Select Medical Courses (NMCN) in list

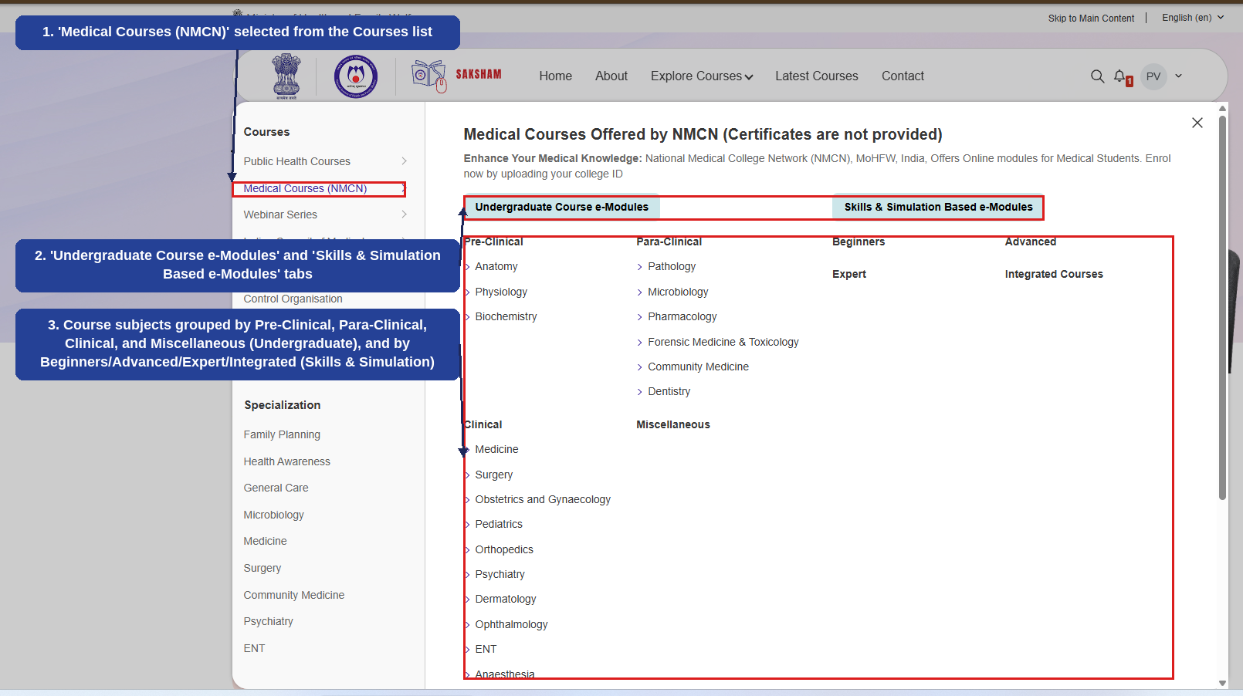tap(305, 188)
